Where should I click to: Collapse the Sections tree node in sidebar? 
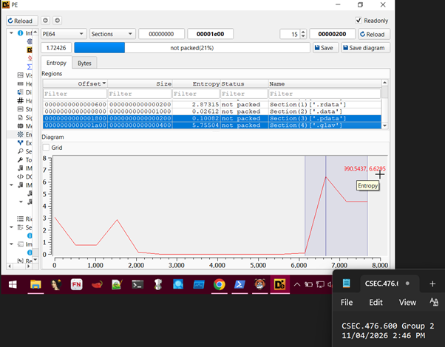coord(11,227)
